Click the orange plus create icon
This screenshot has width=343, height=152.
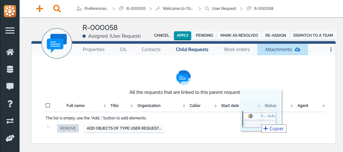39,9
